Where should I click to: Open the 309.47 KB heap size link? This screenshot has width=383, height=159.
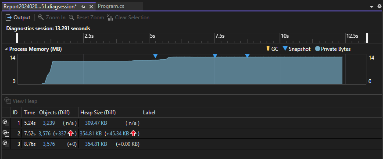(96, 123)
